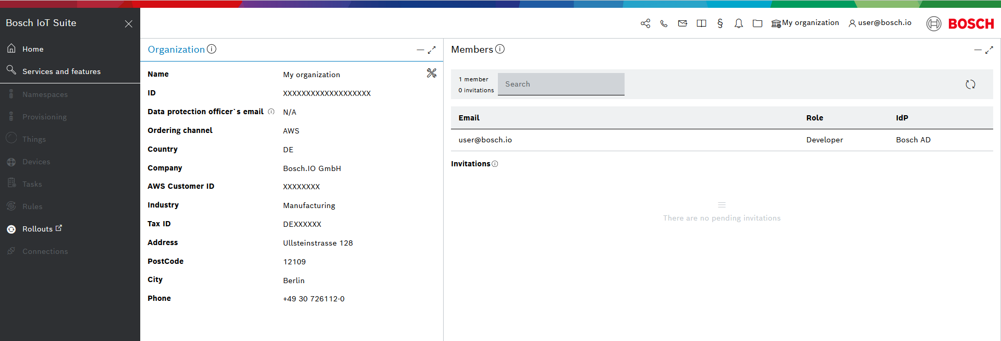The image size is (1001, 341).
Task: Click the AWS Customer ID value XXXXXXXX
Action: [x=301, y=187]
